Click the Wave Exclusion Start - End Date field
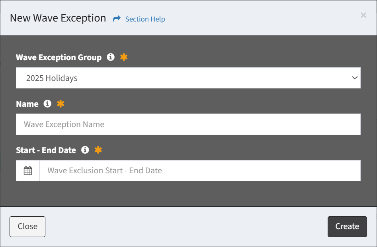The width and height of the screenshot is (377, 247). [200, 171]
